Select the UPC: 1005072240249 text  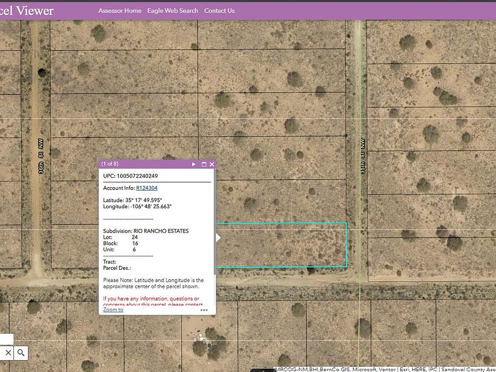[x=130, y=176]
